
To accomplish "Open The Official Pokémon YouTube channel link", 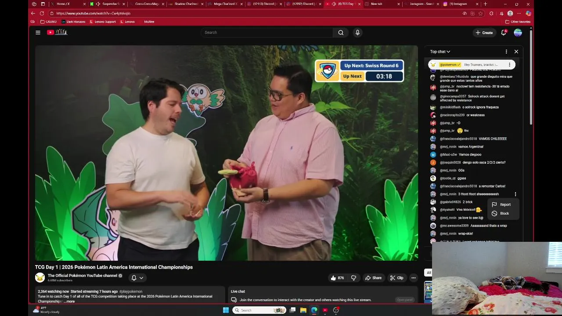I will pyautogui.click(x=83, y=276).
